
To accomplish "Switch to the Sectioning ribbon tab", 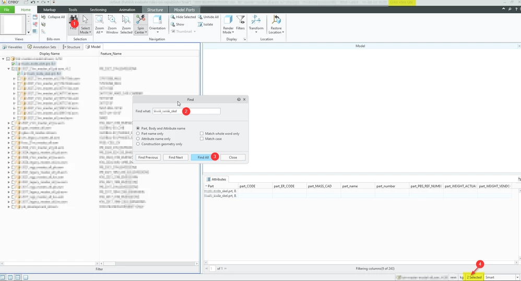I will point(98,9).
